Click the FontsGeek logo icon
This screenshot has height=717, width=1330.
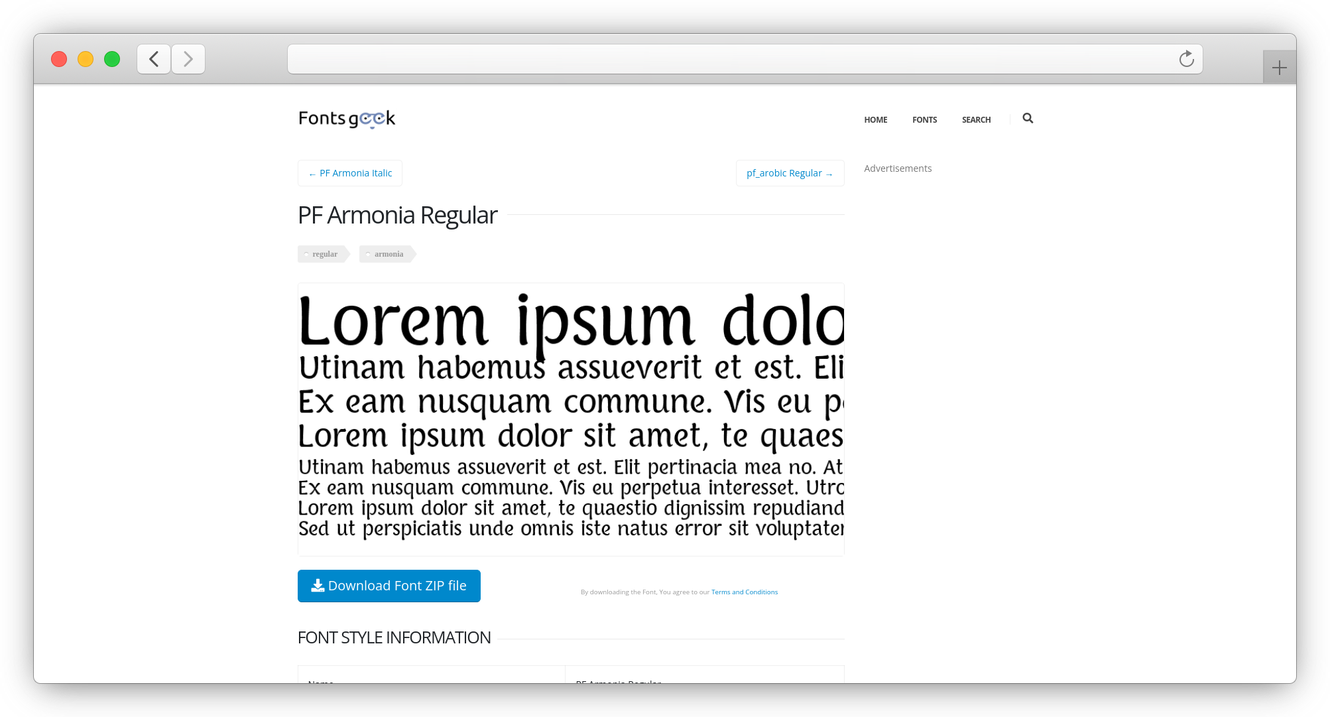[x=346, y=117]
